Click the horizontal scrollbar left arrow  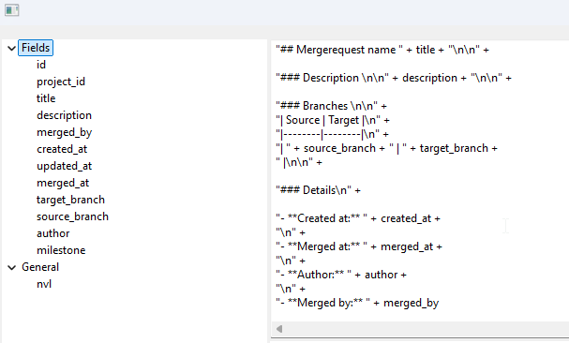coord(279,329)
